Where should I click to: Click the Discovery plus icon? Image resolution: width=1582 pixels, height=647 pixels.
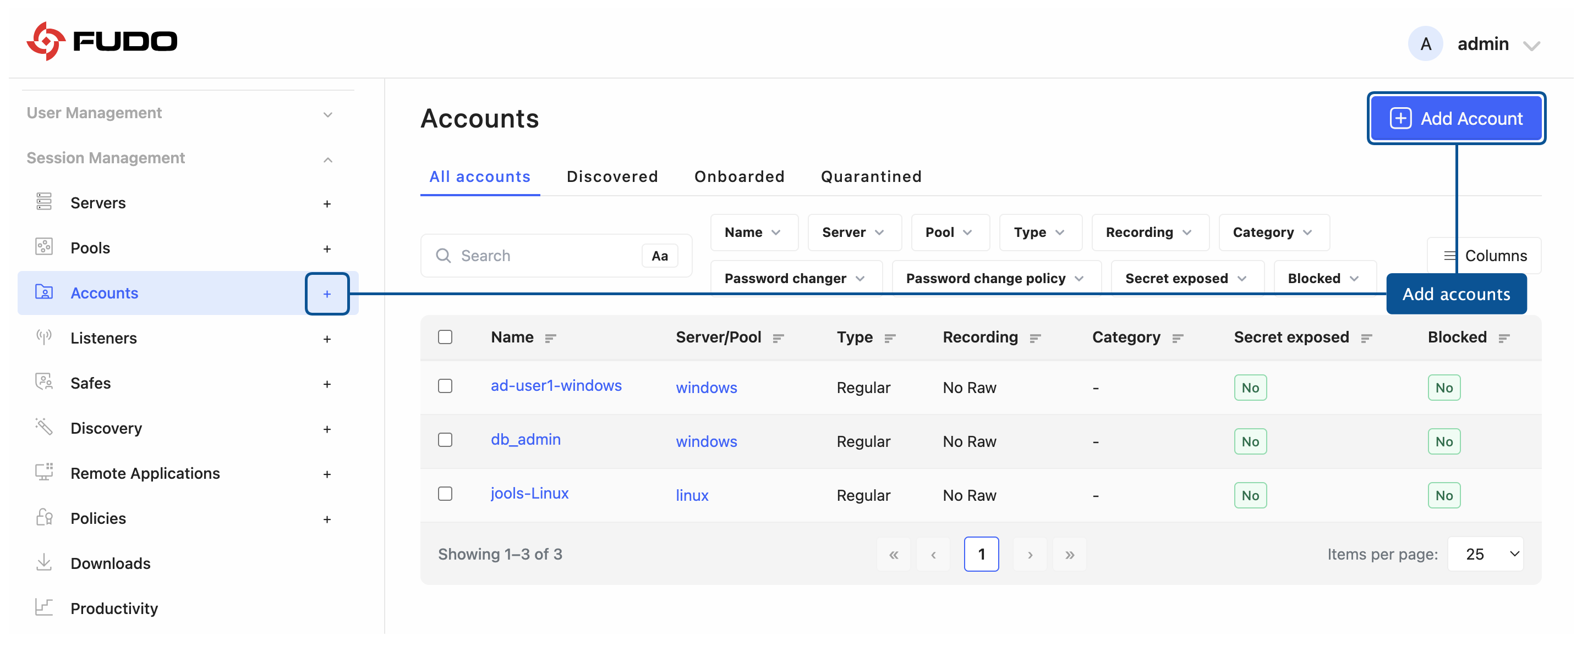click(327, 429)
